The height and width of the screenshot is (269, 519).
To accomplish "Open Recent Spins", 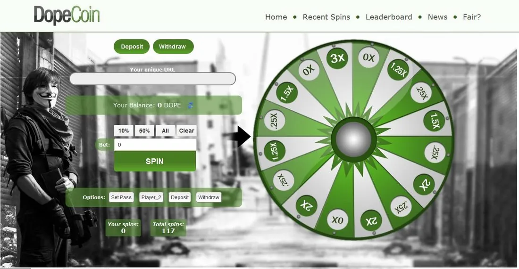I will pyautogui.click(x=326, y=17).
